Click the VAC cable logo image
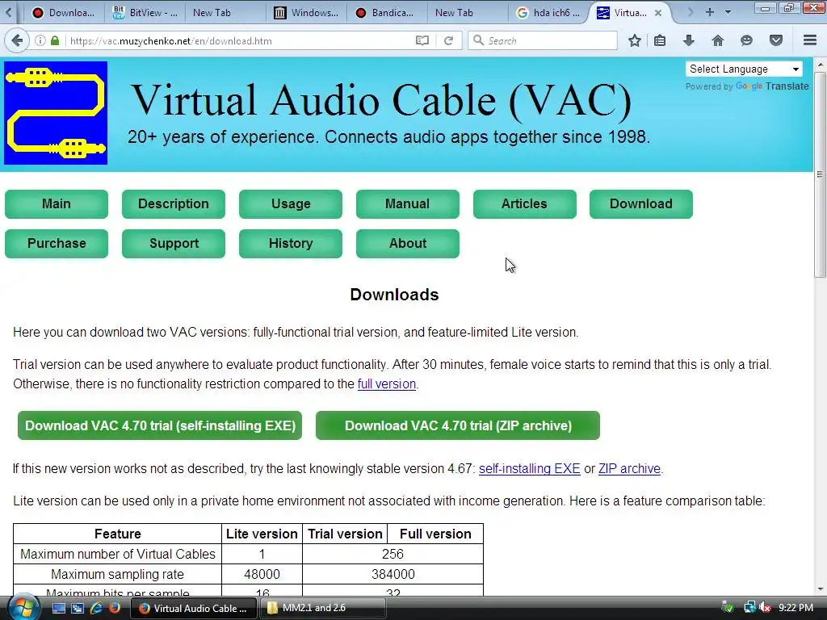The height and width of the screenshot is (620, 827). [x=56, y=113]
